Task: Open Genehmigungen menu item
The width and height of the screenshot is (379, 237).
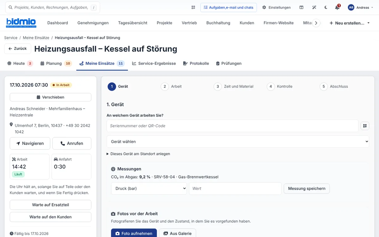Action: pos(93,23)
